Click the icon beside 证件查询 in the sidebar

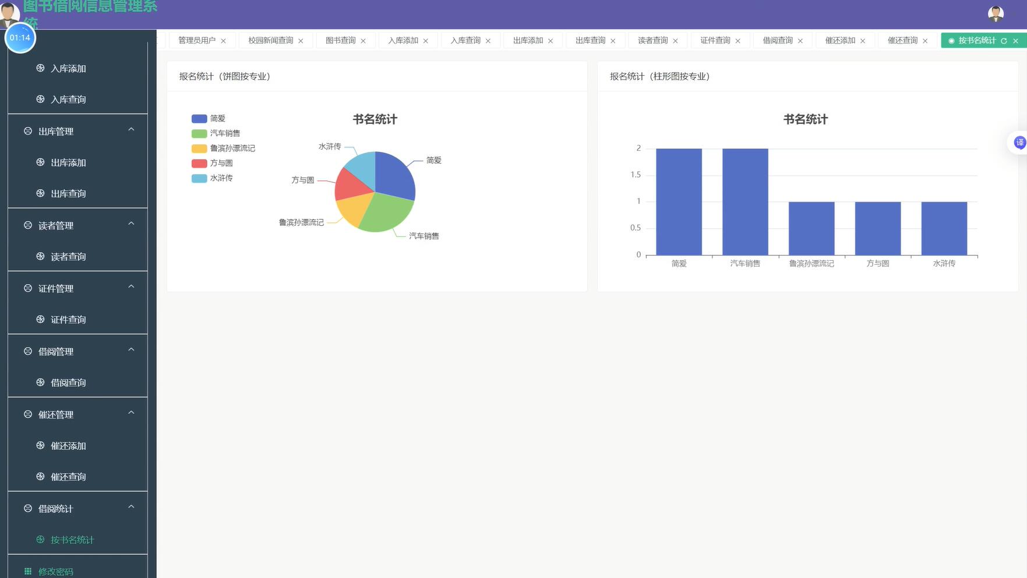40,319
